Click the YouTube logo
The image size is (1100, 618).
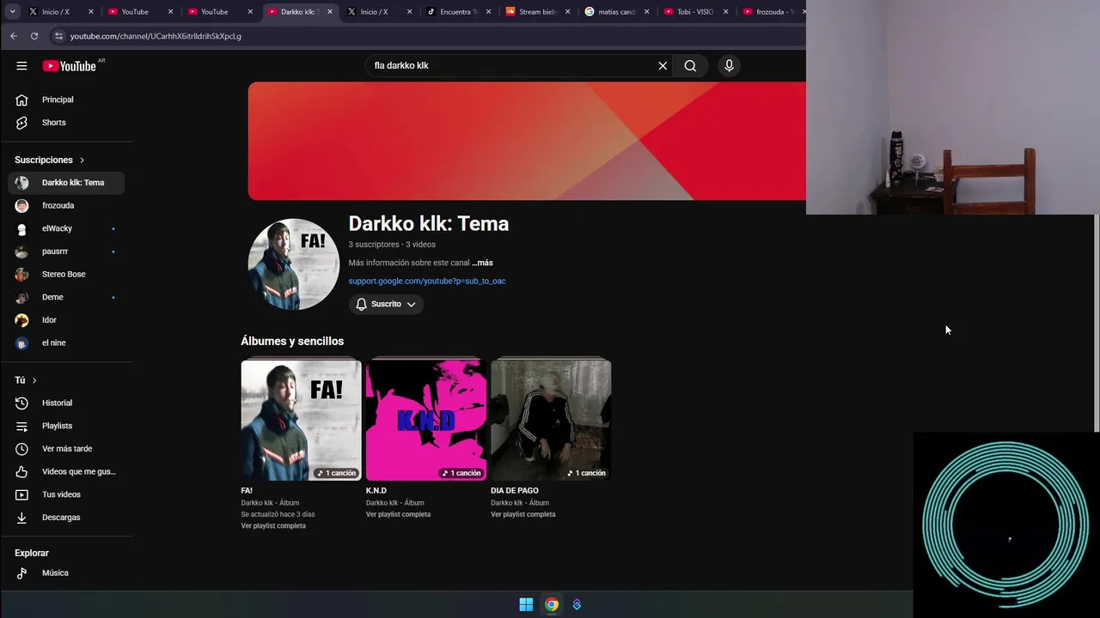tap(69, 66)
